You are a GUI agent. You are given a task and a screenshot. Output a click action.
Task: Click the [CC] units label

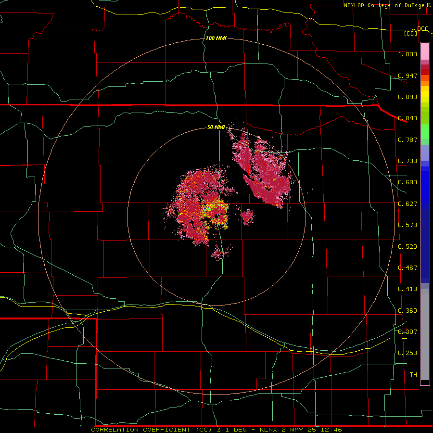tap(411, 33)
